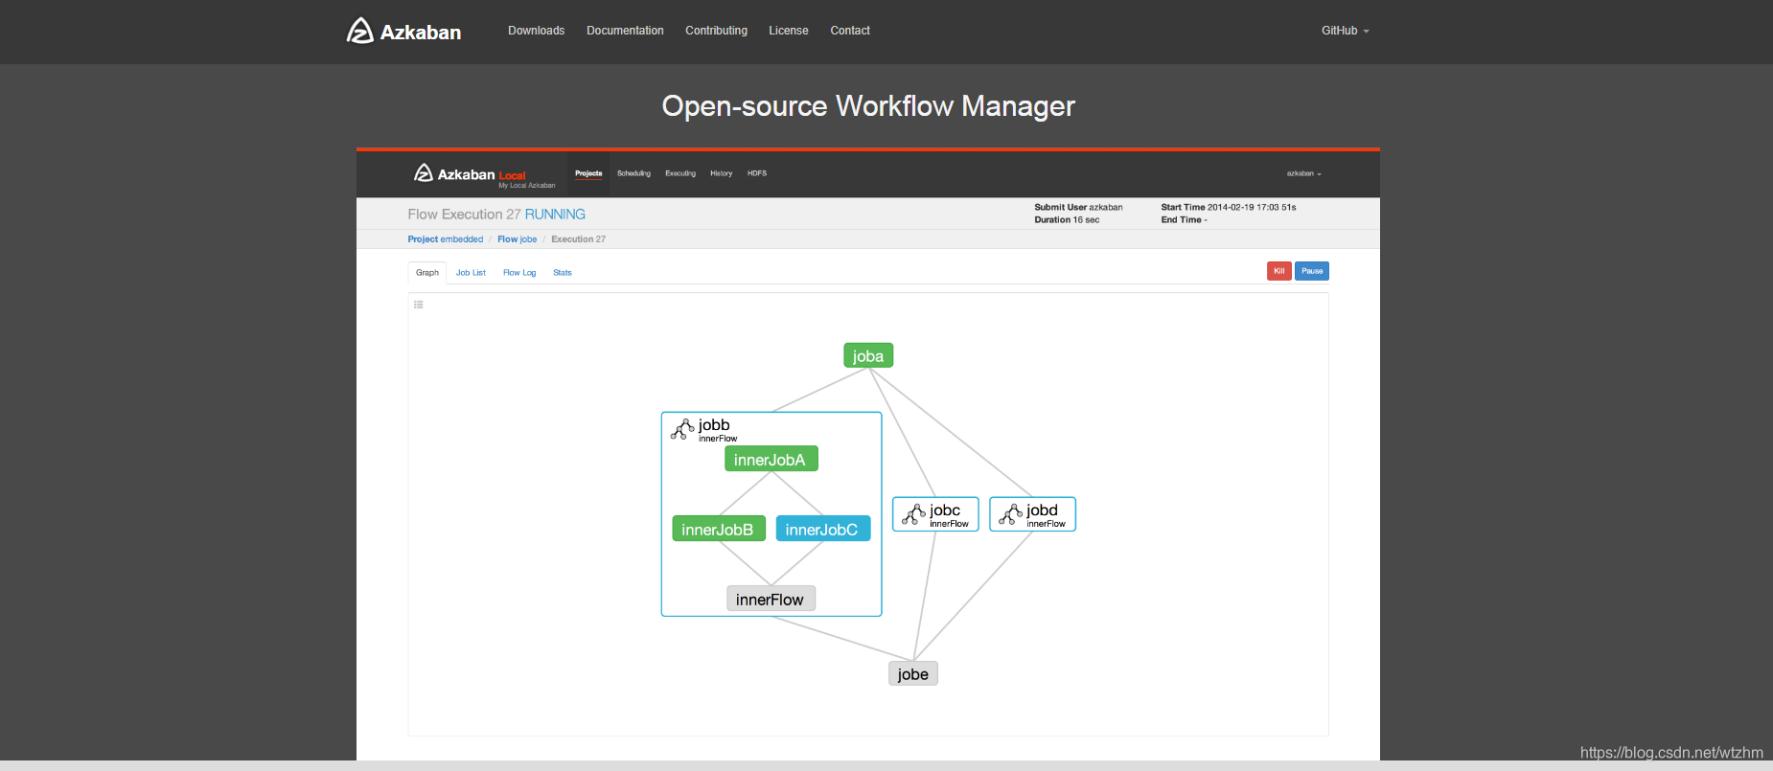Viewport: 1773px width, 771px height.
Task: Select the blue innerJobC node
Action: [823, 529]
